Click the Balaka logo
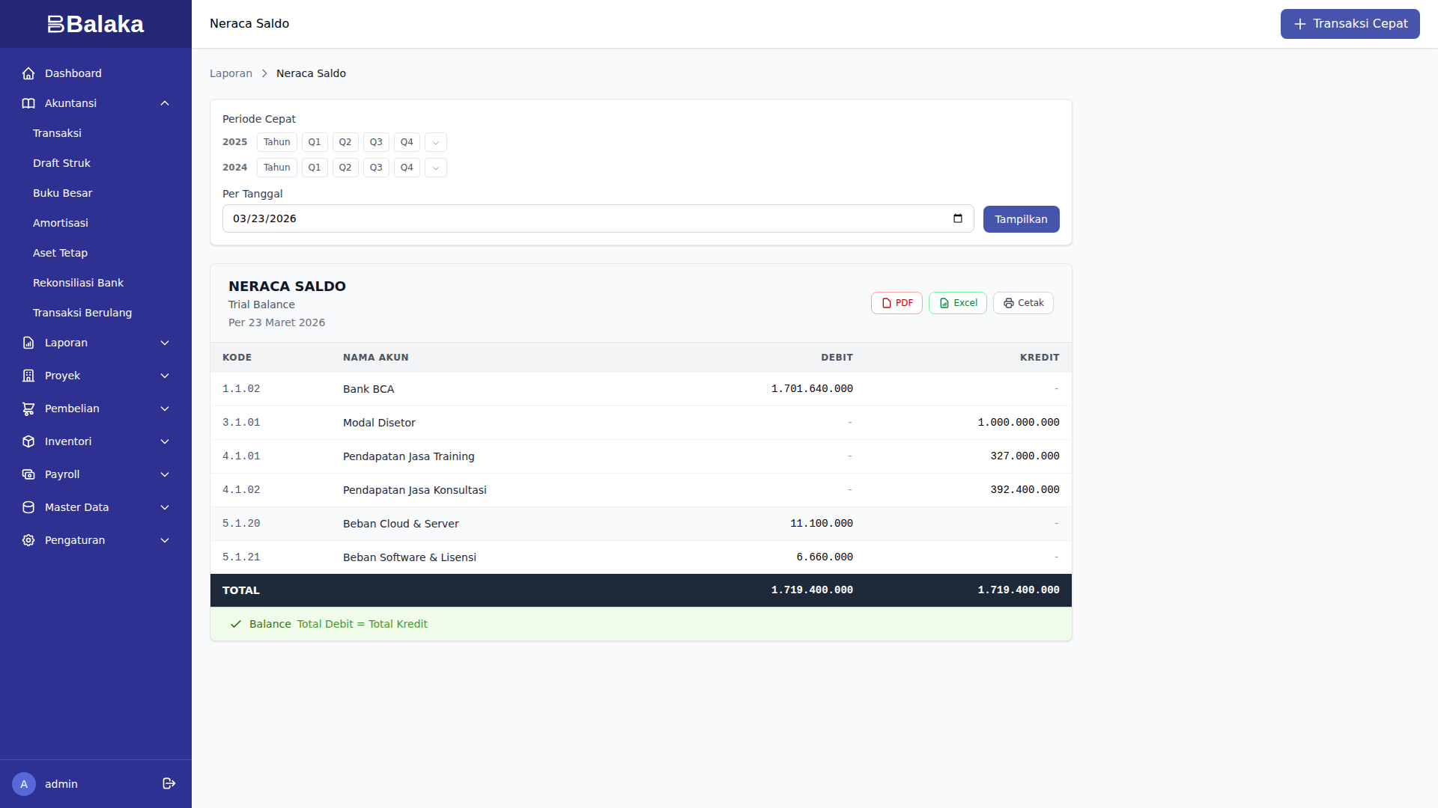The height and width of the screenshot is (808, 1438). [96, 24]
